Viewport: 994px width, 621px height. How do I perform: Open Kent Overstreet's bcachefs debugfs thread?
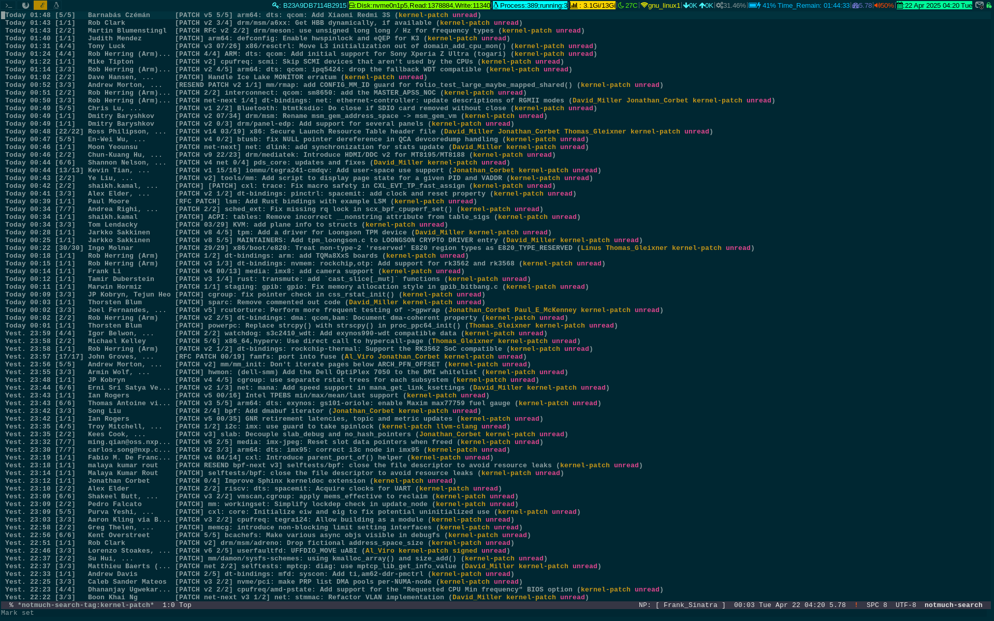(x=497, y=535)
